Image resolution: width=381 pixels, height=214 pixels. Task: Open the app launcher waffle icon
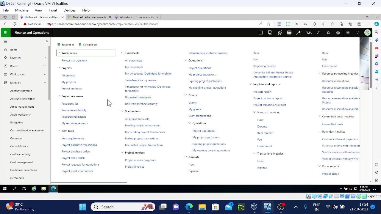(x=5, y=33)
